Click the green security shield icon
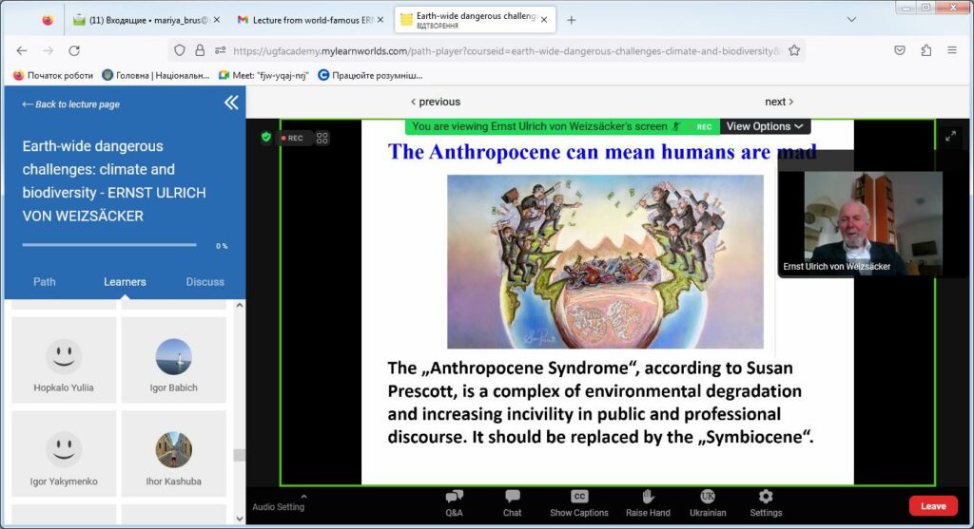974x529 pixels. [266, 137]
